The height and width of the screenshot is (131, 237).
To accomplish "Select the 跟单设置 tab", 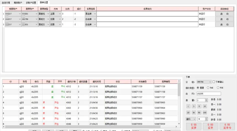I will [x=44, y=2].
